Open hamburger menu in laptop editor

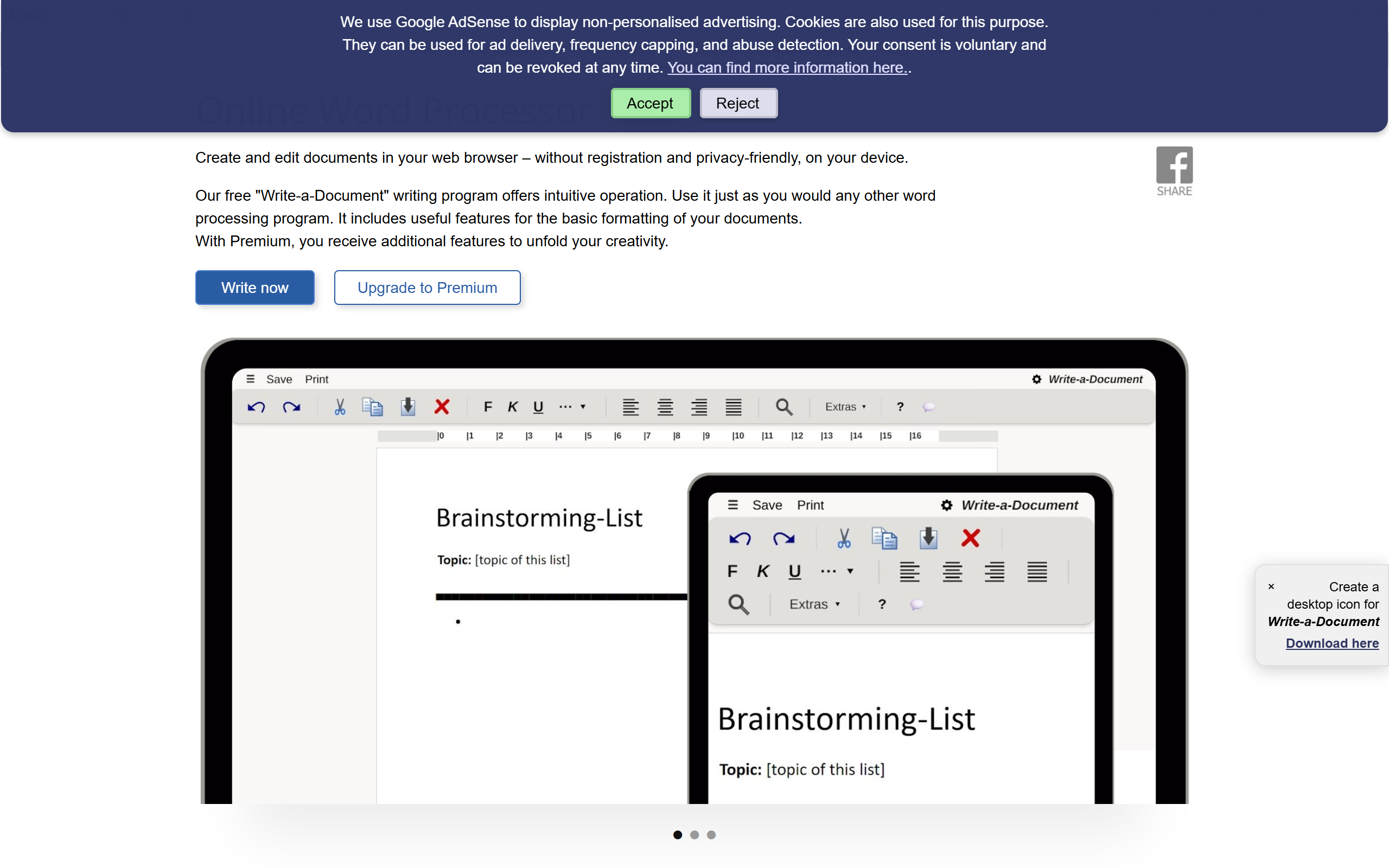click(250, 379)
